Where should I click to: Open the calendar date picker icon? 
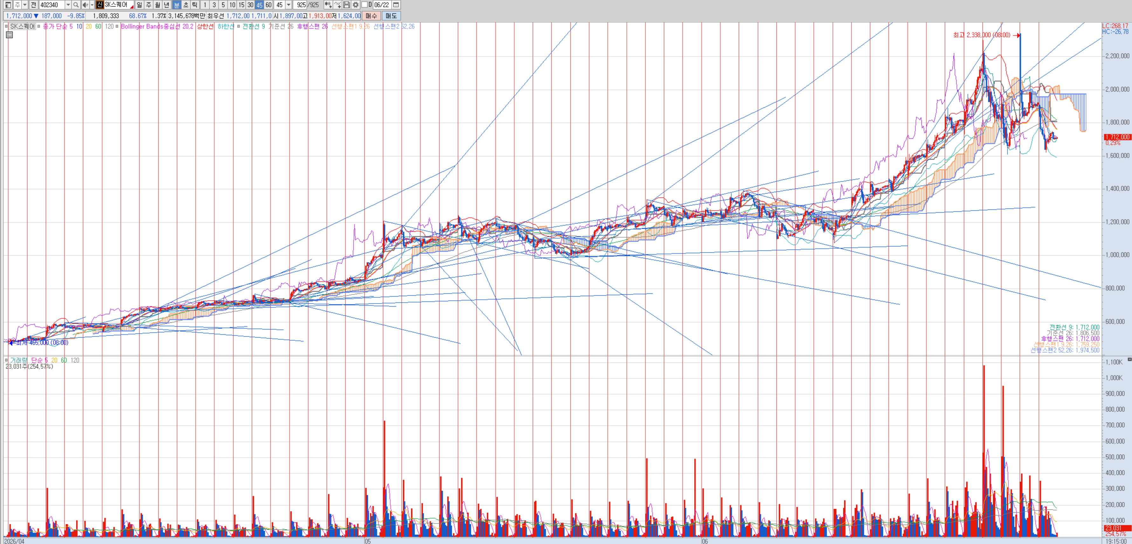(x=396, y=5)
